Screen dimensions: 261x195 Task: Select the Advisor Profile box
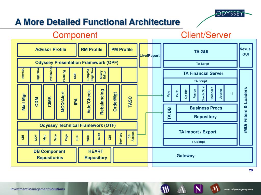[x=47, y=50]
